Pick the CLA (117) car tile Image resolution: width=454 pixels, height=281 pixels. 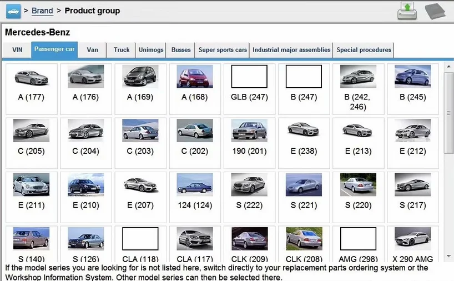pyautogui.click(x=195, y=244)
